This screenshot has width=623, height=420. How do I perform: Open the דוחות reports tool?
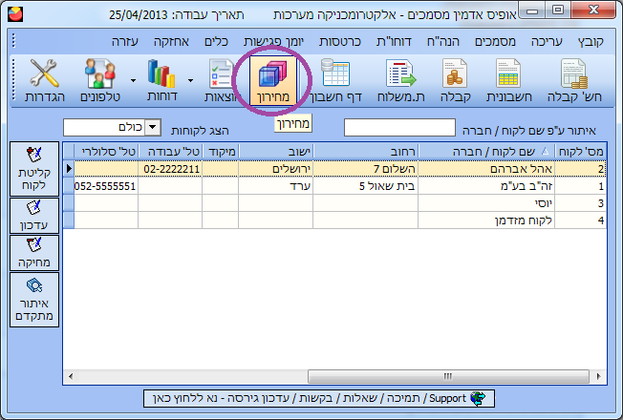pyautogui.click(x=161, y=81)
